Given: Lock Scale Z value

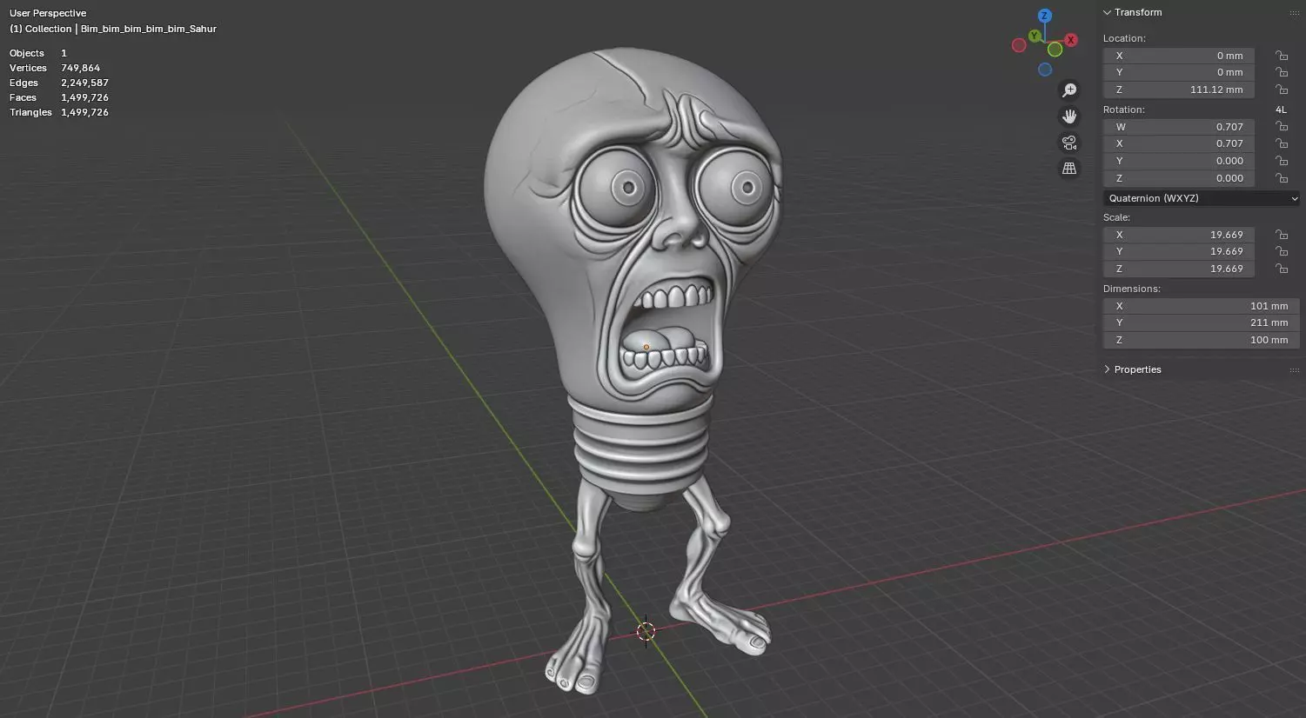Looking at the screenshot, I should click(x=1282, y=269).
